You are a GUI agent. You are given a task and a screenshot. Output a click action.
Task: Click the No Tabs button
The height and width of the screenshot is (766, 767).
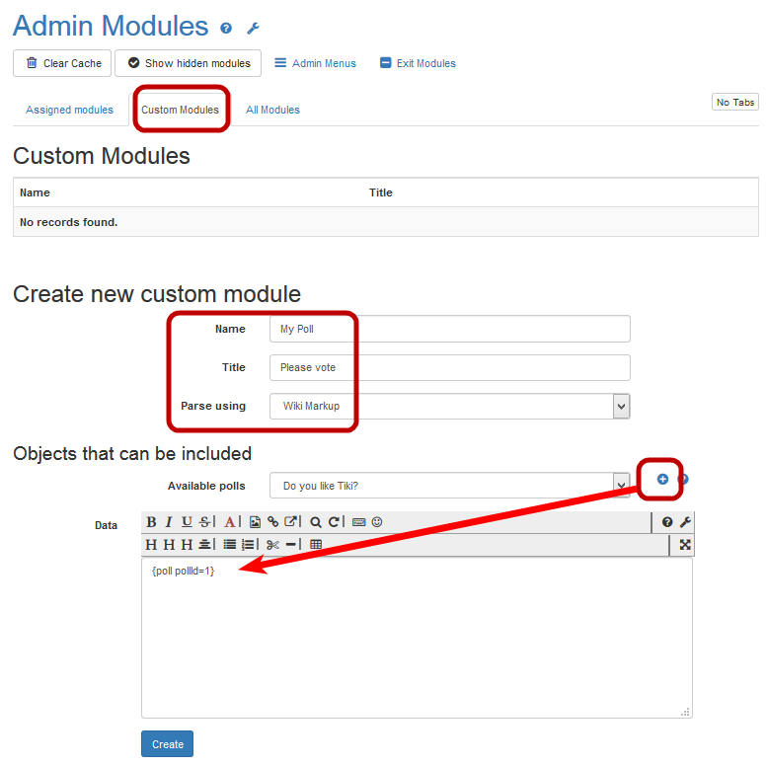tap(735, 103)
